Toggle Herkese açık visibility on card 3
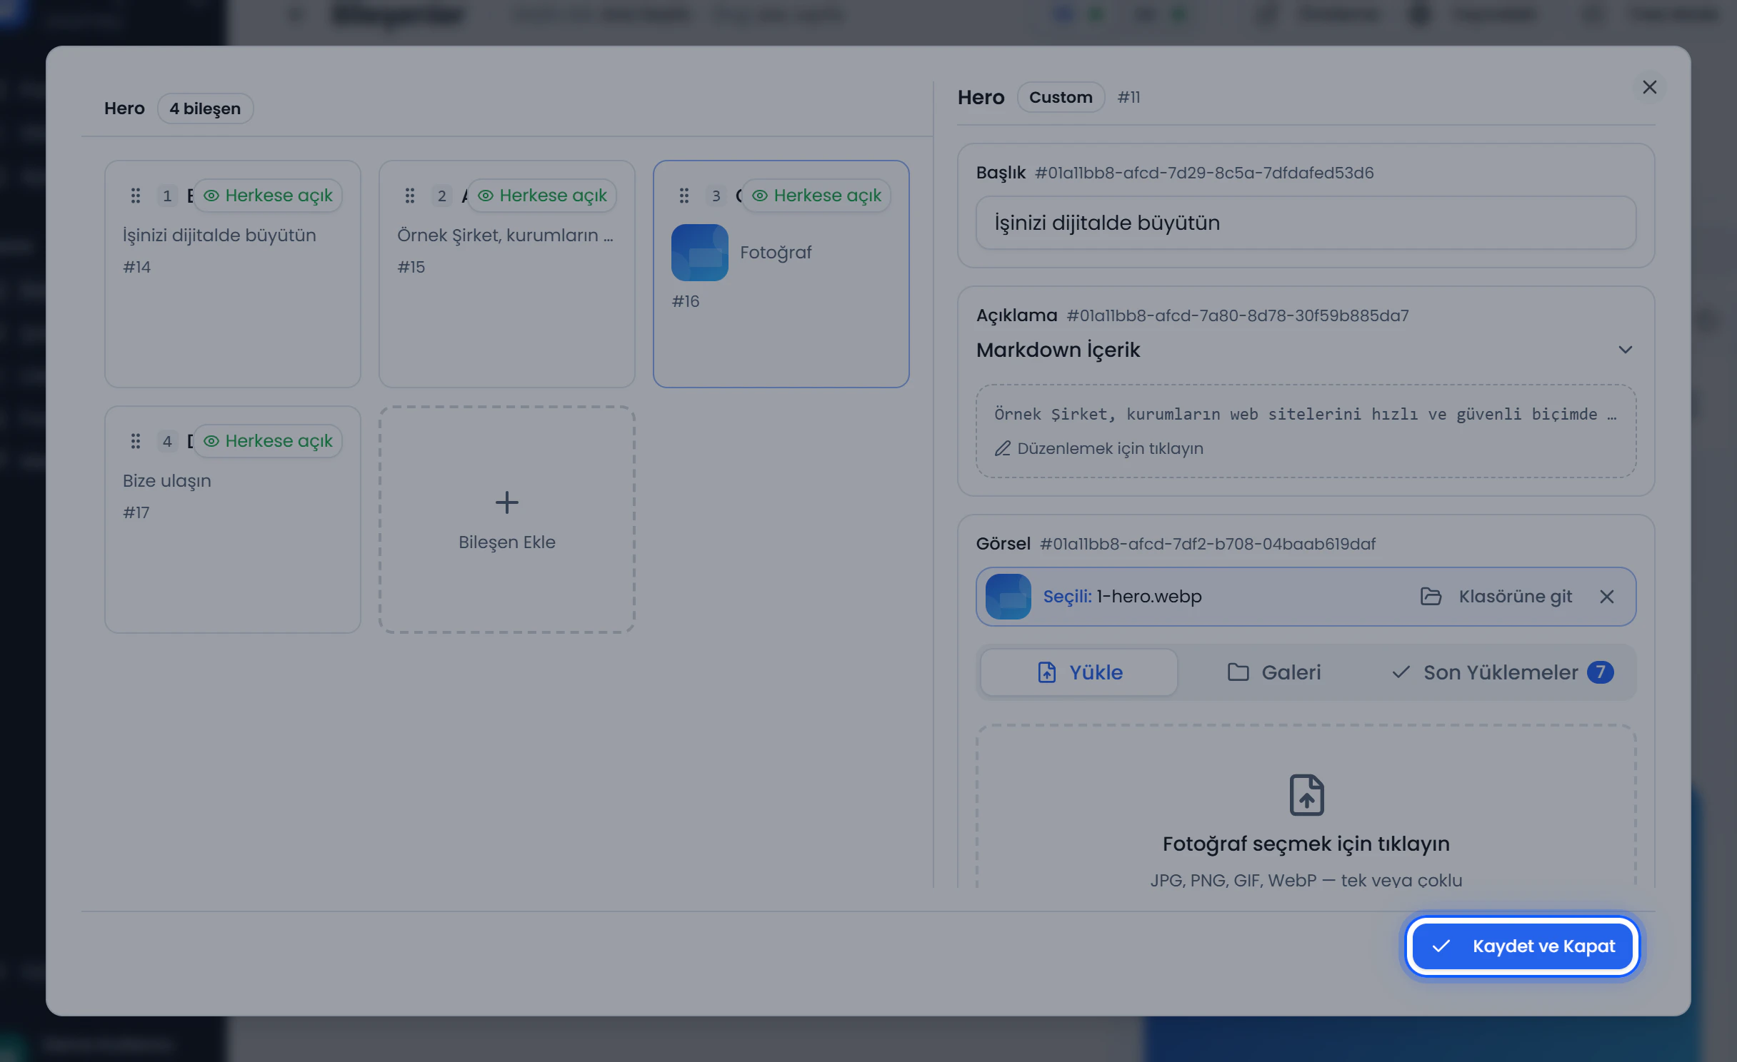1737x1062 pixels. (817, 196)
